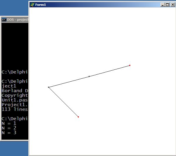
Task: Minimize the Form1 window
Action: tap(163, 5)
